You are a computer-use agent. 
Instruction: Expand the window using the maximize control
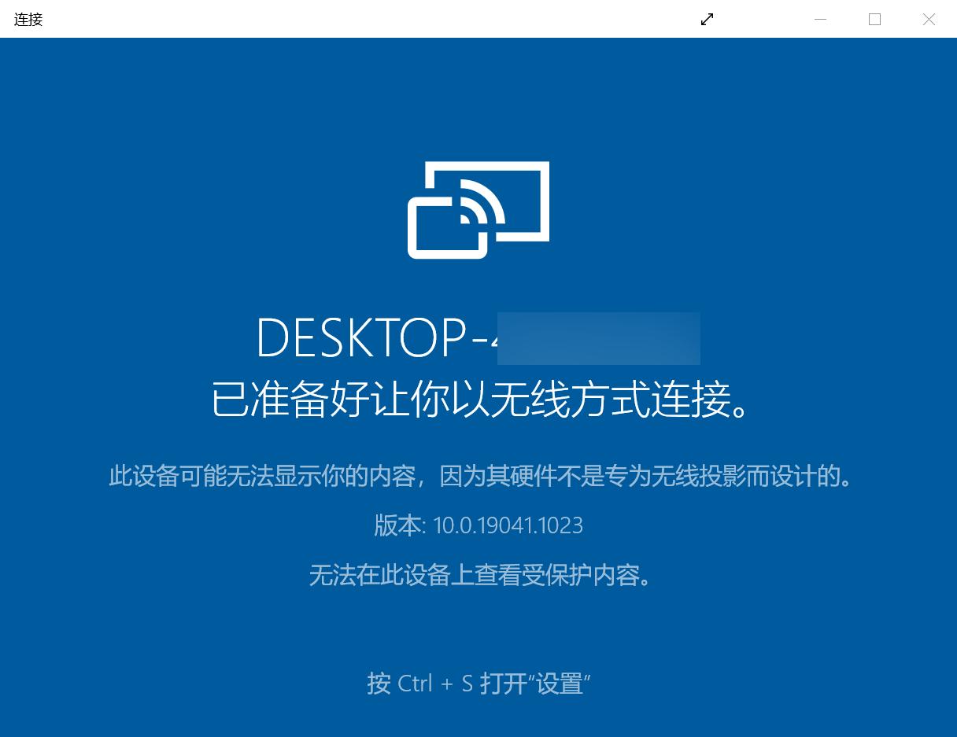[x=874, y=19]
